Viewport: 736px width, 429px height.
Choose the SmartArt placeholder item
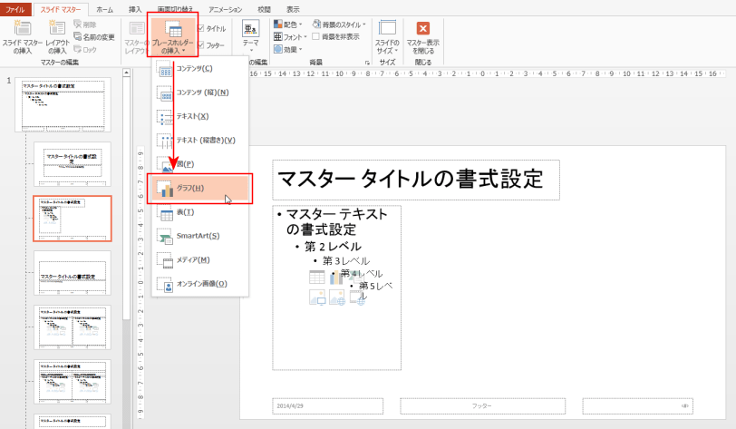pyautogui.click(x=200, y=236)
